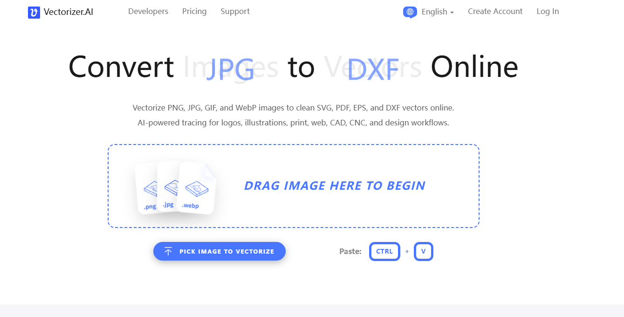Go to the Support page
This screenshot has height=317, width=624.
coord(235,11)
